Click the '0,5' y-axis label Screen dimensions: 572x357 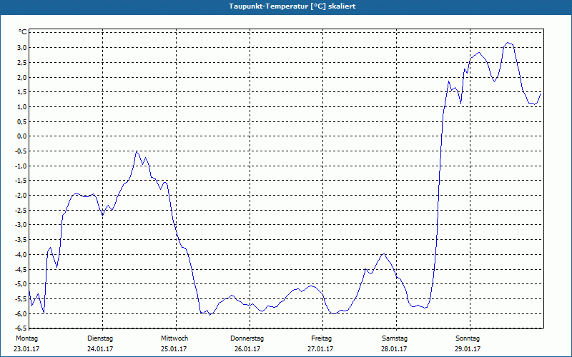coord(21,121)
